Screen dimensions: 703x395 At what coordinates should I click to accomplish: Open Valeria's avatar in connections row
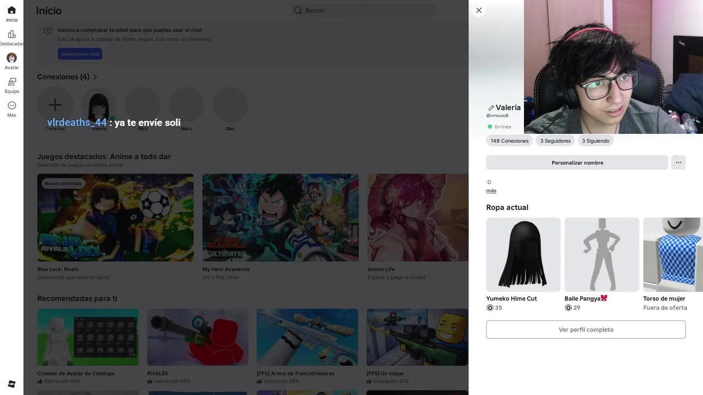[x=99, y=104]
